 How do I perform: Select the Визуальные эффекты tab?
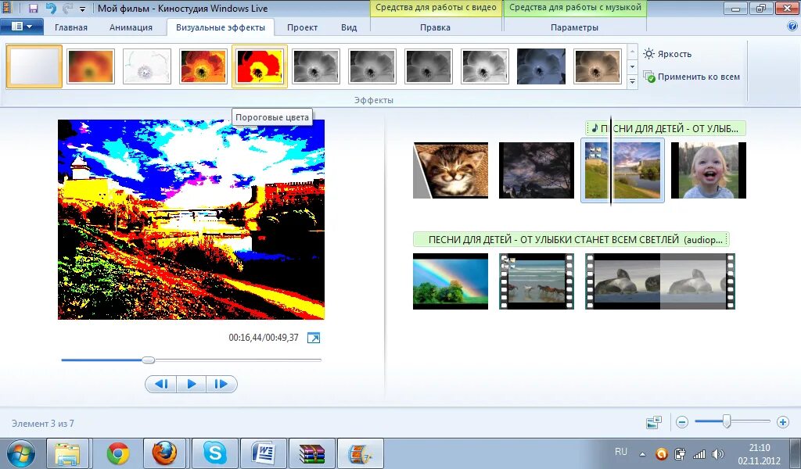click(221, 27)
